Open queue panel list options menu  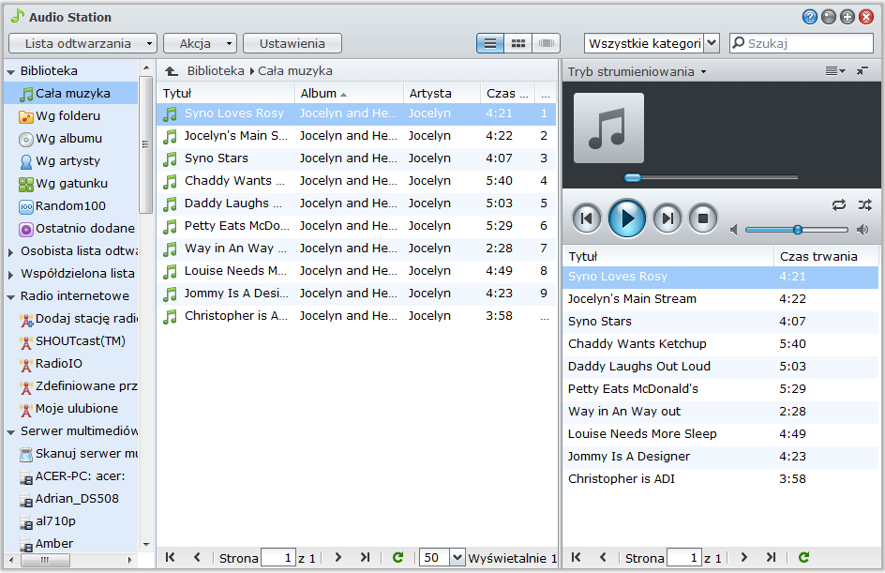[x=835, y=71]
